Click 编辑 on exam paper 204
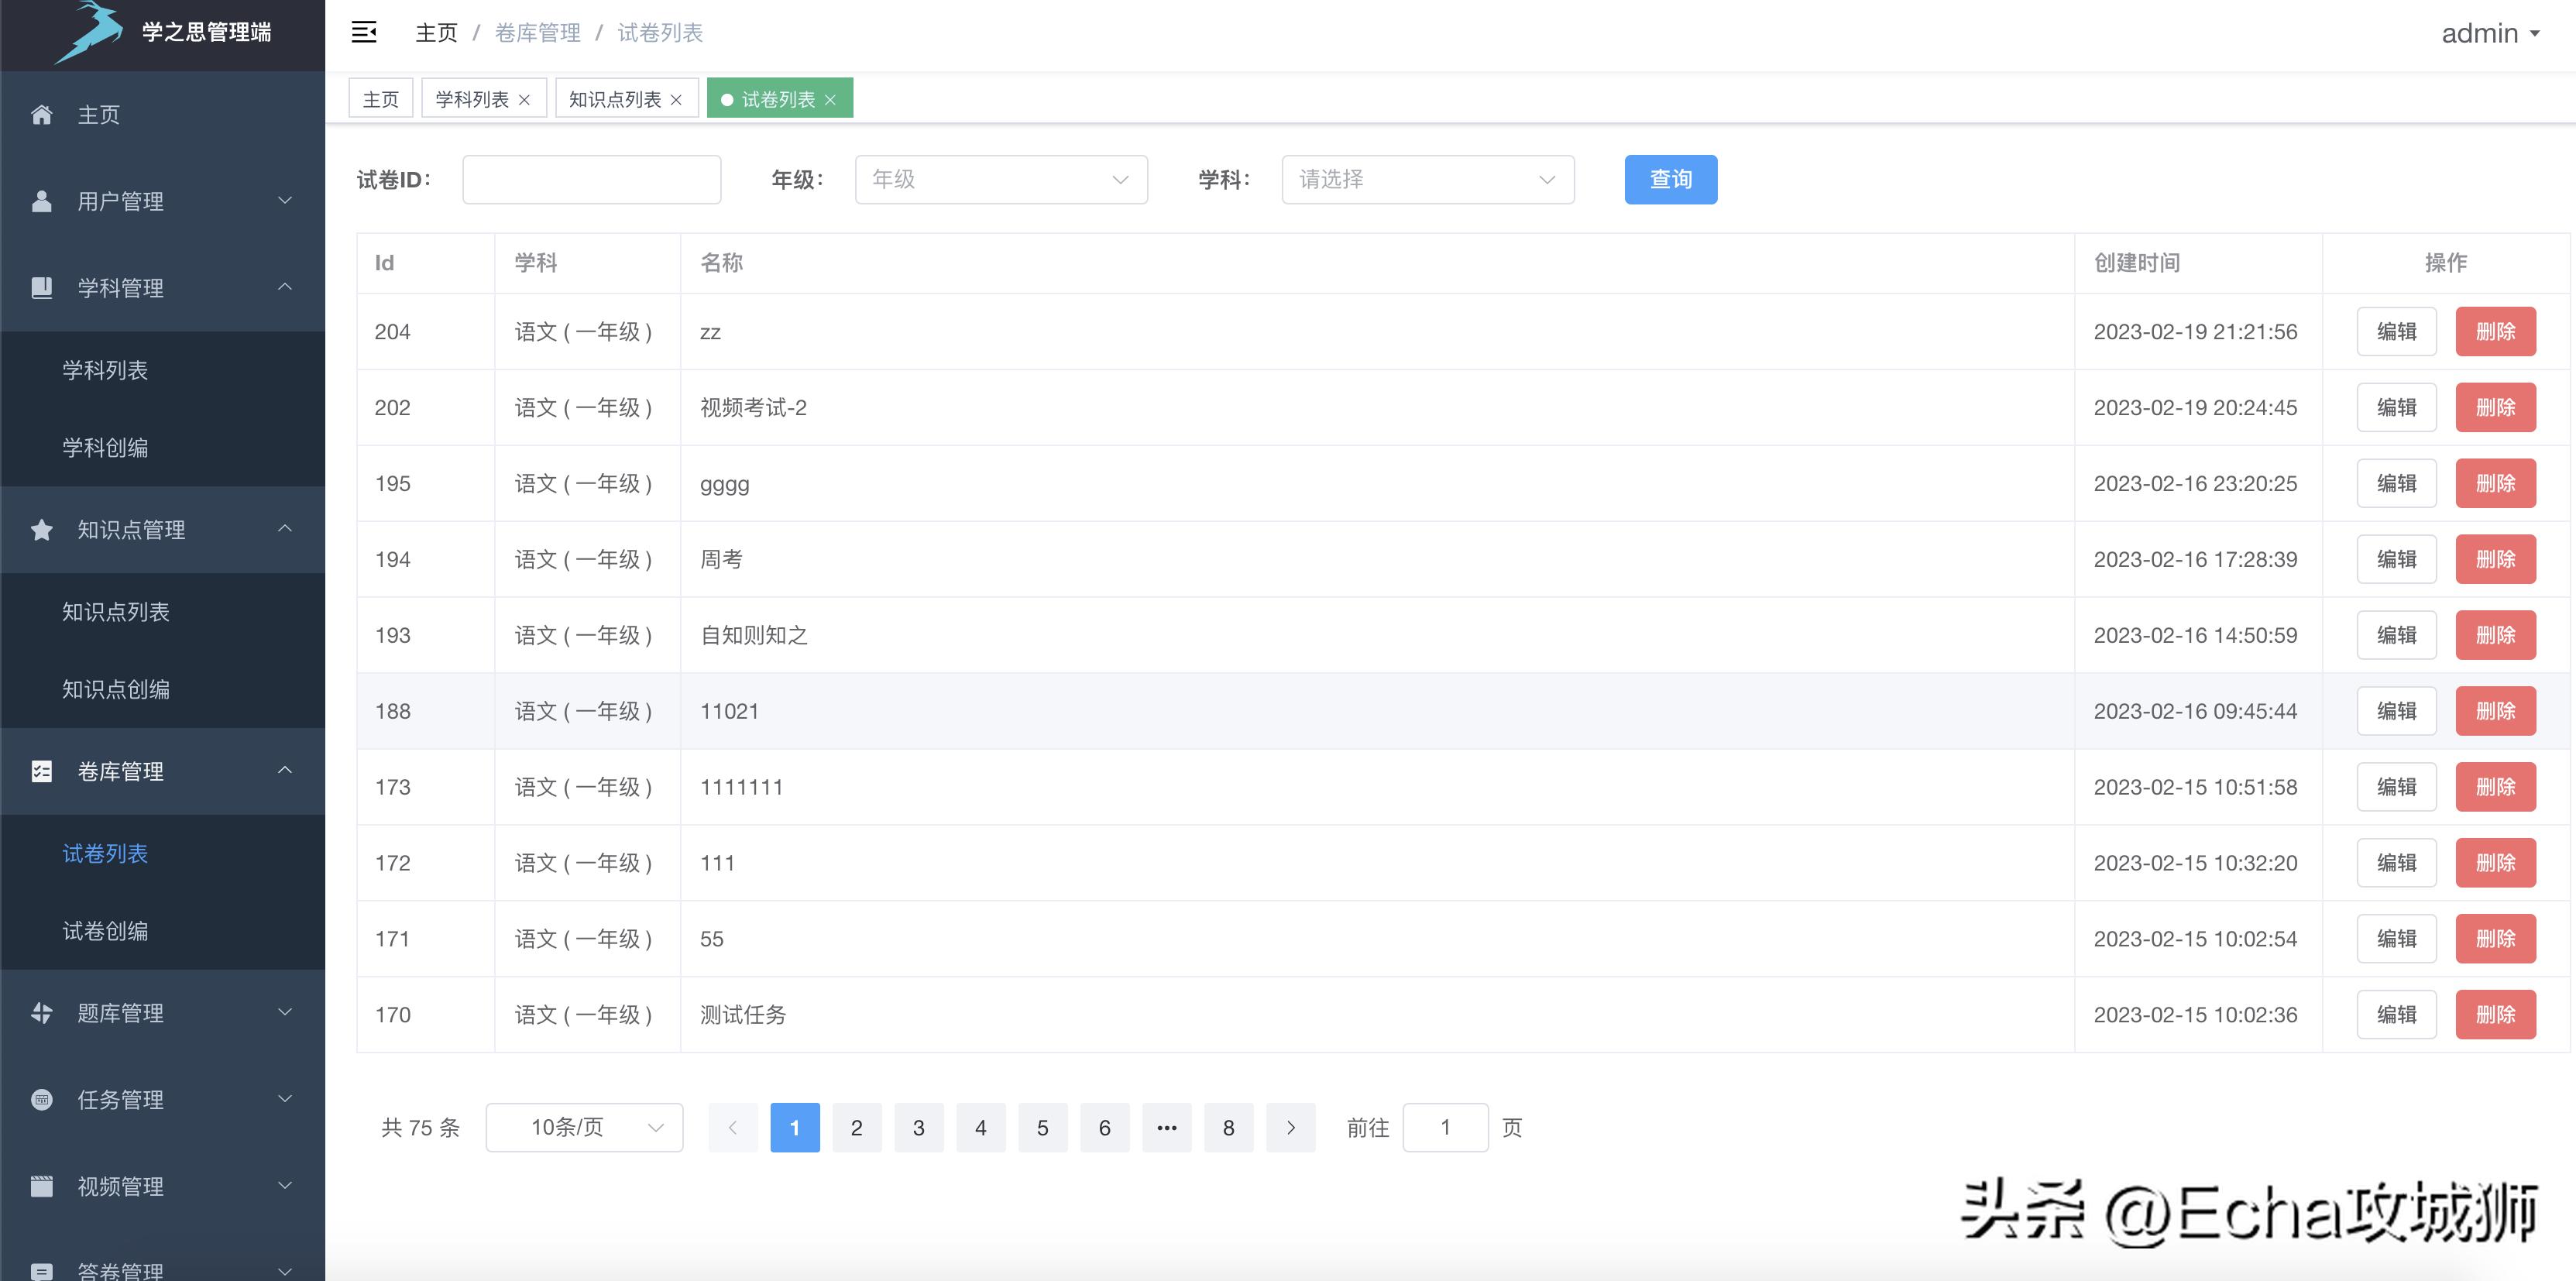 pyautogui.click(x=2396, y=331)
